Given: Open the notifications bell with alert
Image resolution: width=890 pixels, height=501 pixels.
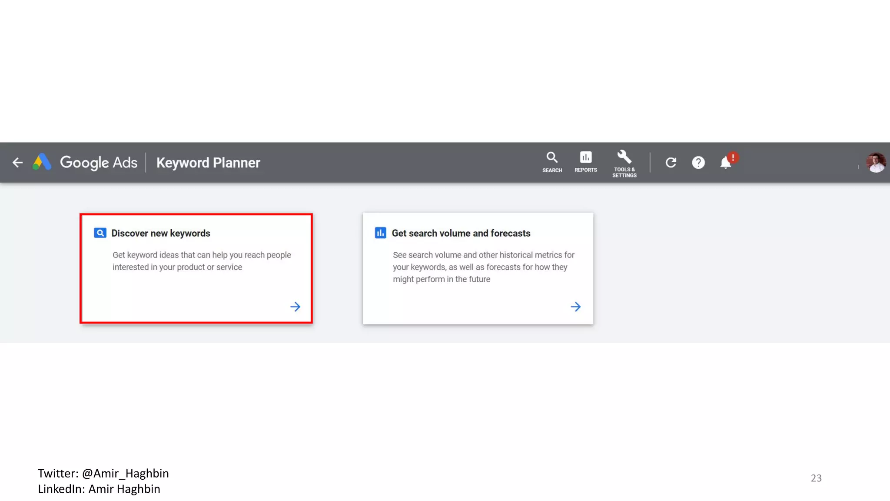Looking at the screenshot, I should coord(726,162).
